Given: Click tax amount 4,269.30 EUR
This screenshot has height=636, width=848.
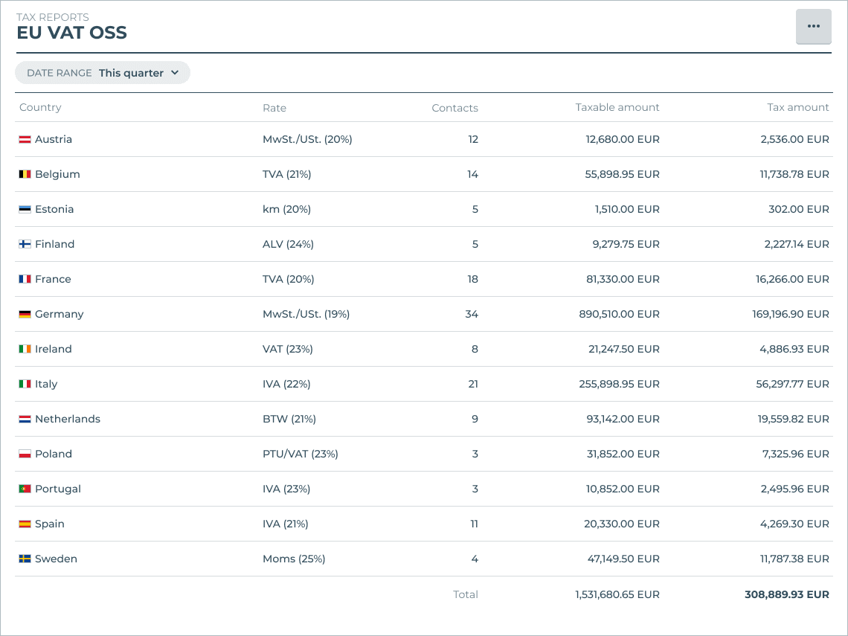Looking at the screenshot, I should (x=794, y=524).
